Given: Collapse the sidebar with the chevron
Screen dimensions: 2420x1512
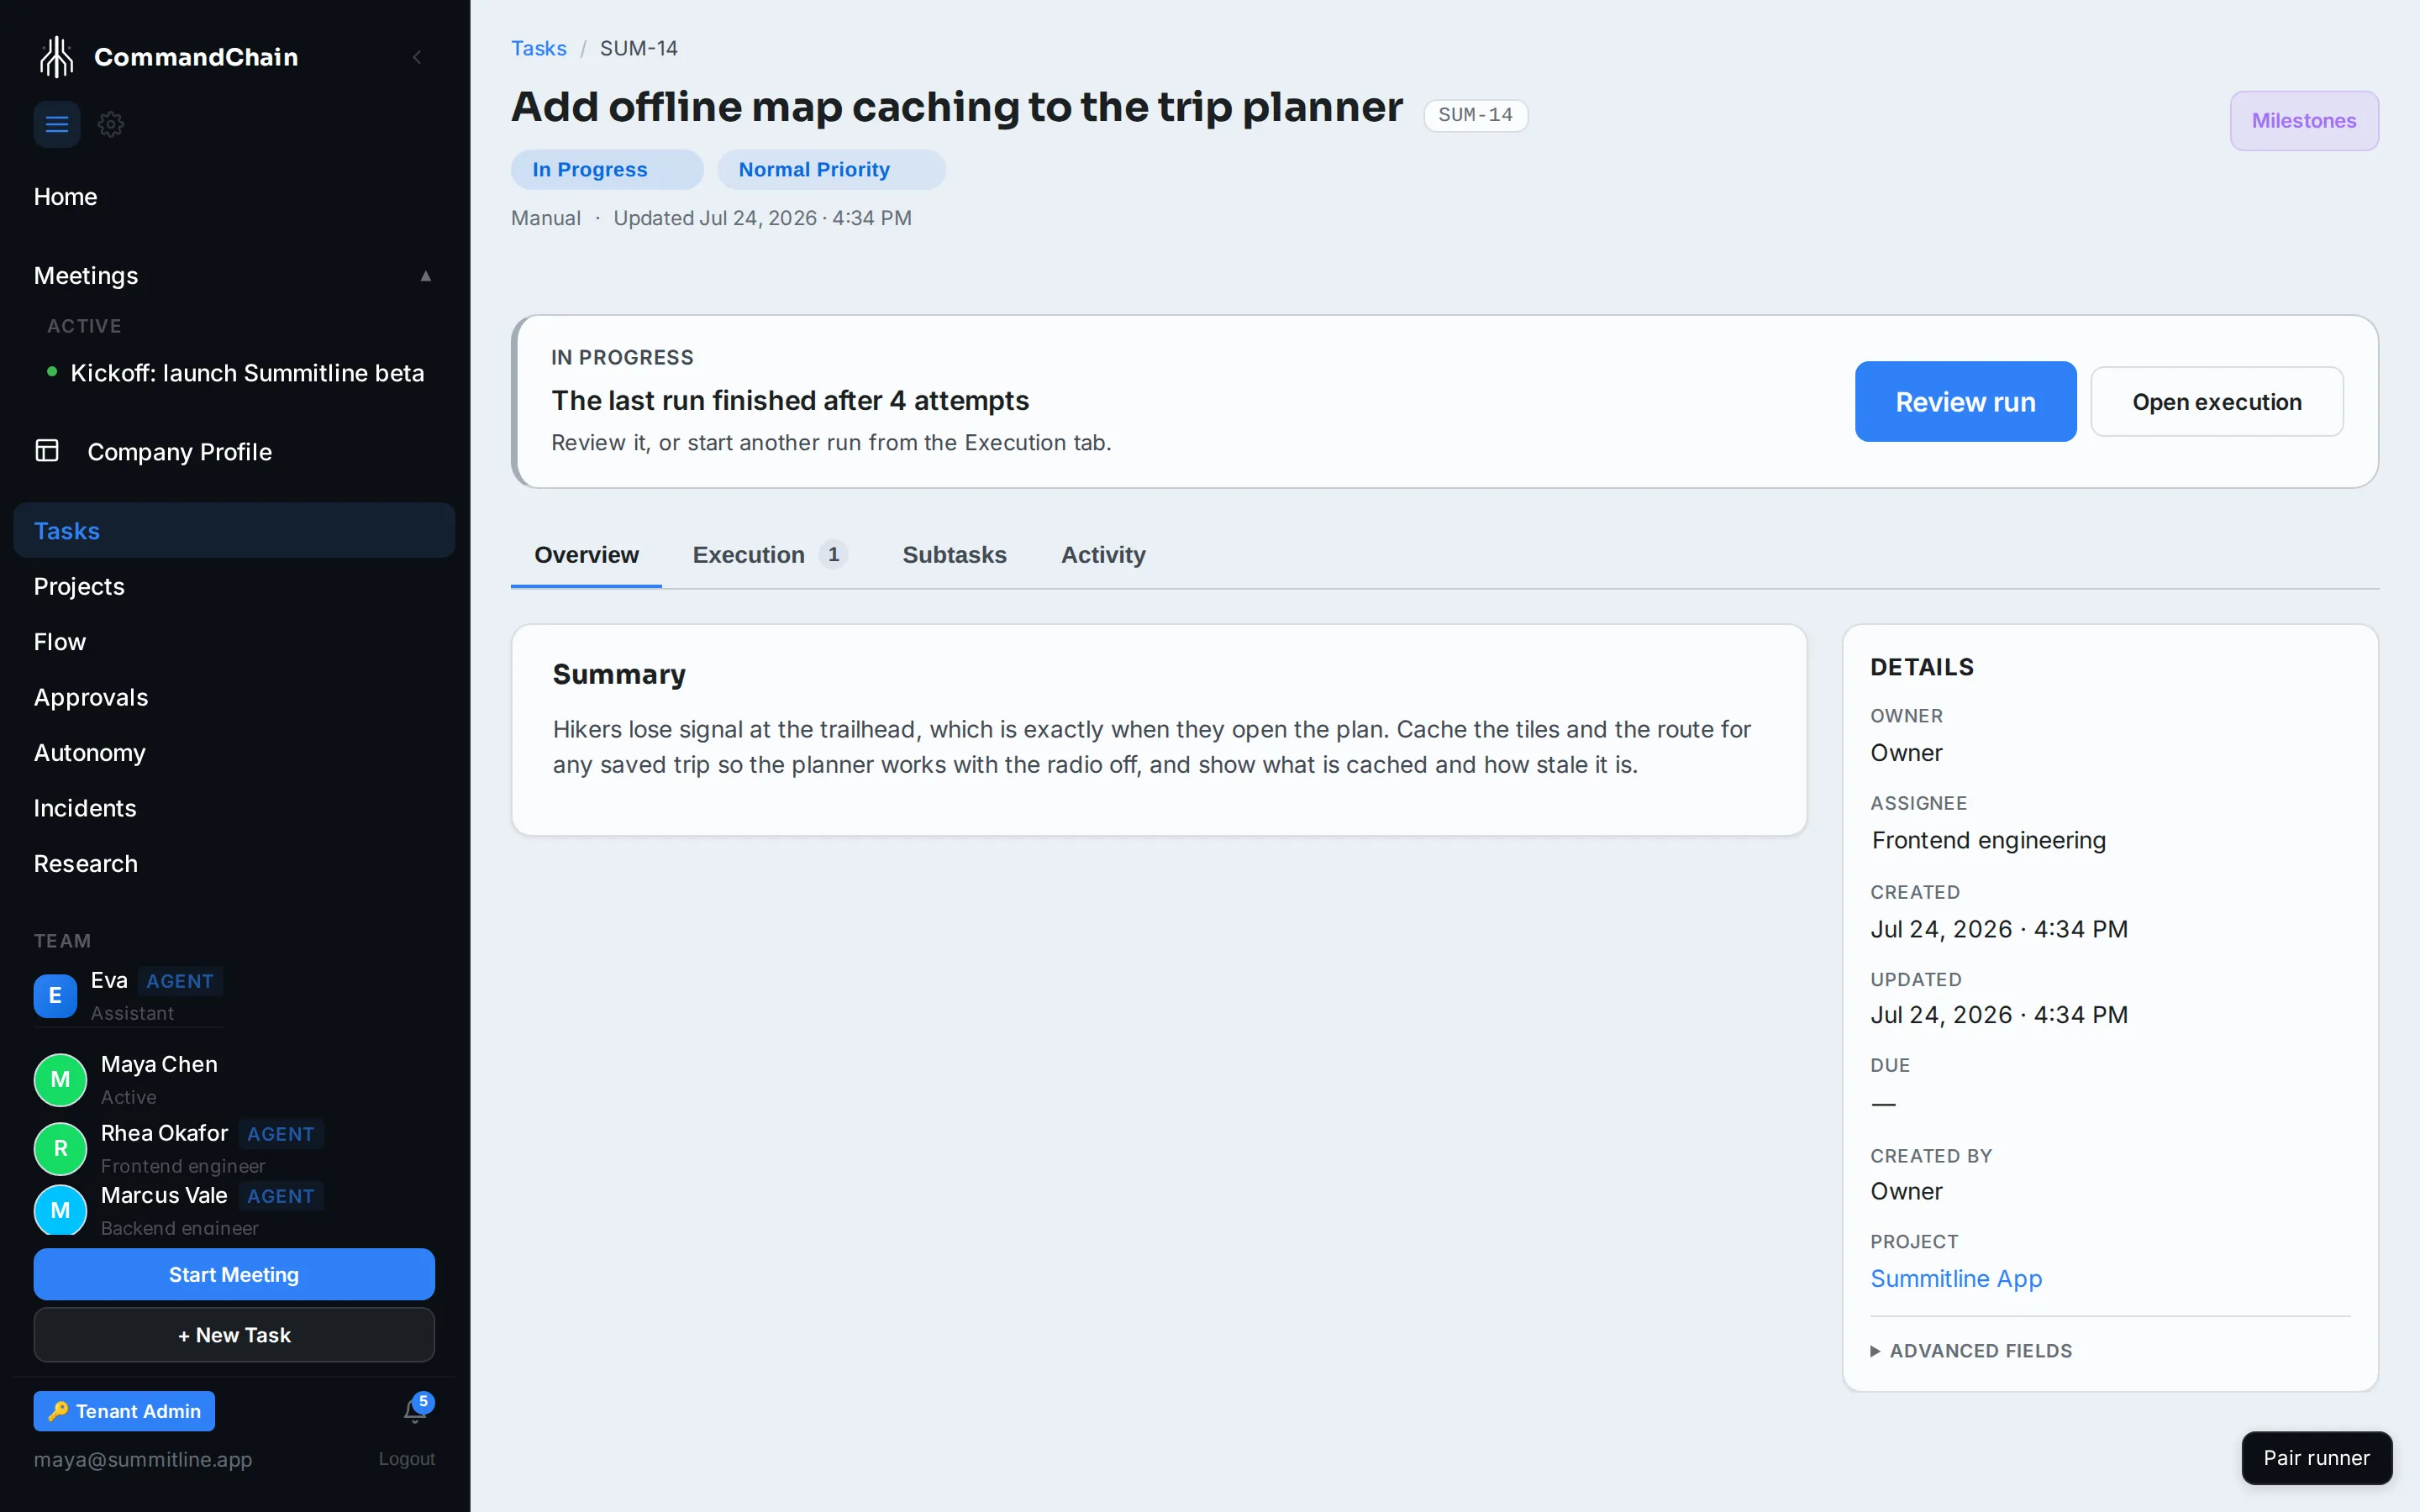Looking at the screenshot, I should click(x=417, y=57).
